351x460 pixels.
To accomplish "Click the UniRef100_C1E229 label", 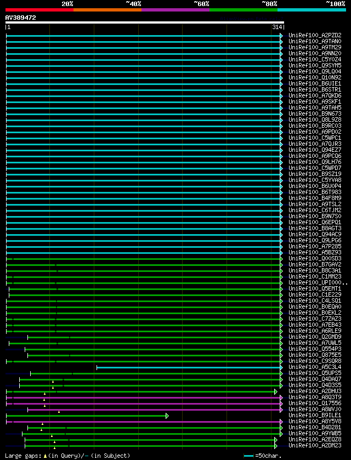I will coord(315,295).
